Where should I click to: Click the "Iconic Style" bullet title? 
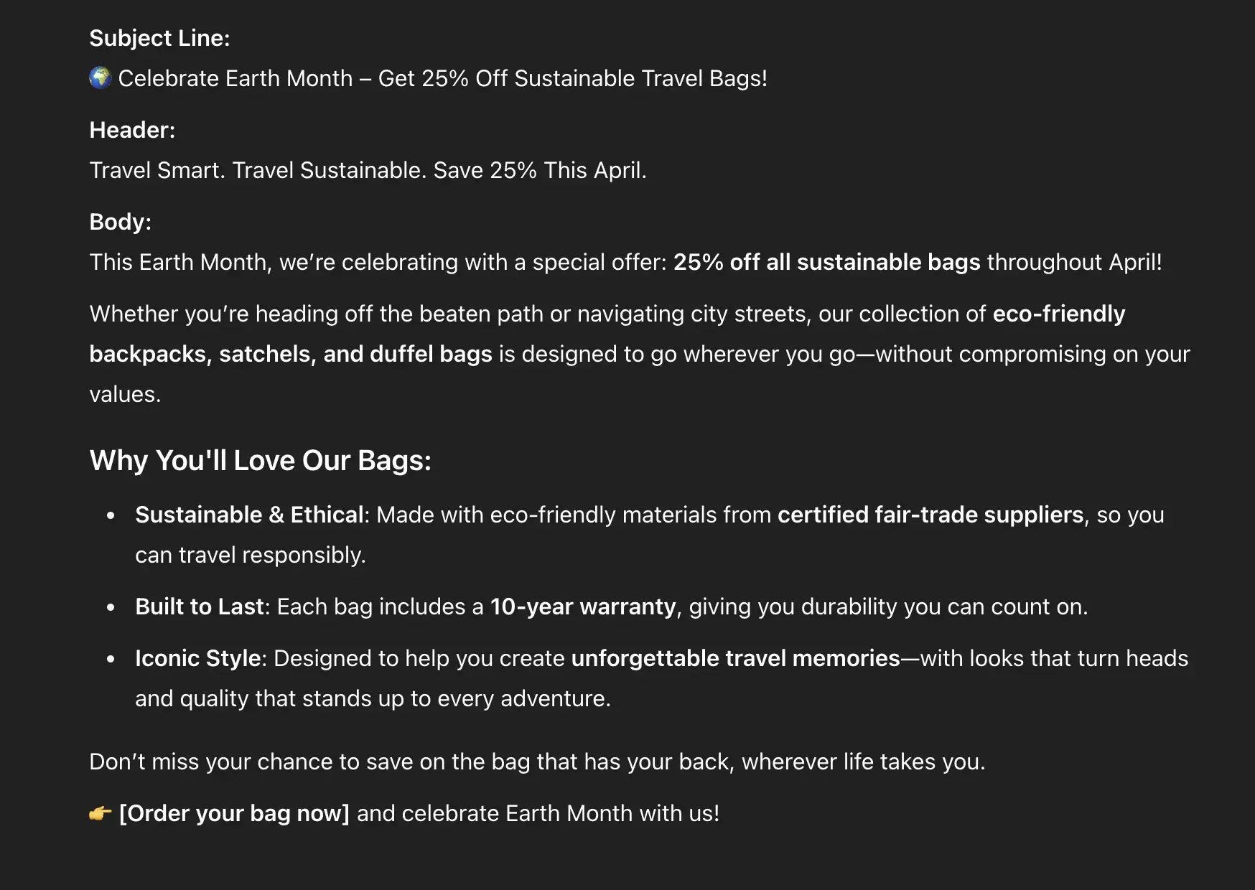[197, 658]
